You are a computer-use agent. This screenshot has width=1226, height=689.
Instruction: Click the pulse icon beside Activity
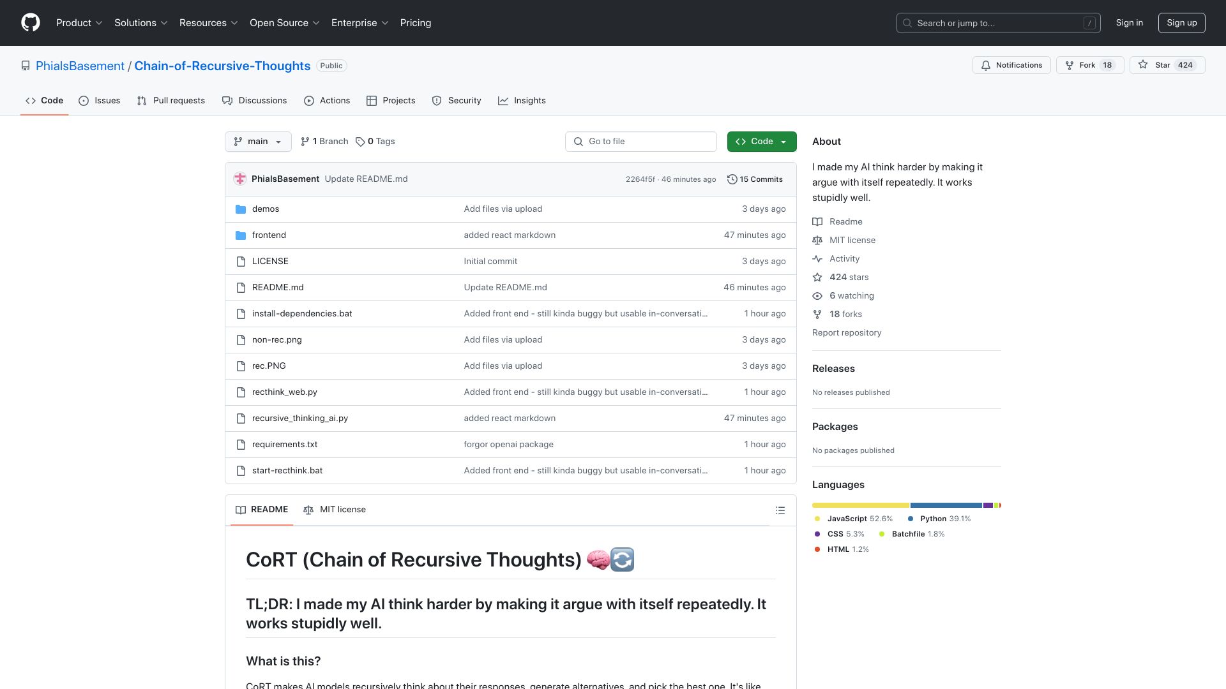coord(817,259)
